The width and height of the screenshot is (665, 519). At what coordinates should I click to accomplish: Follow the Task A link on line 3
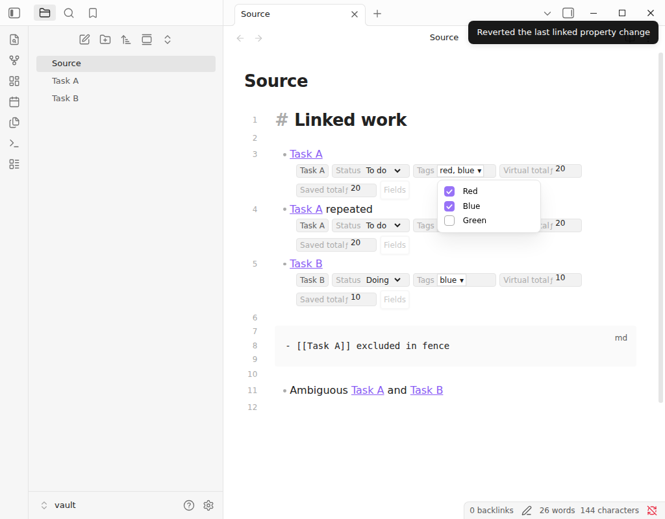[x=306, y=154]
